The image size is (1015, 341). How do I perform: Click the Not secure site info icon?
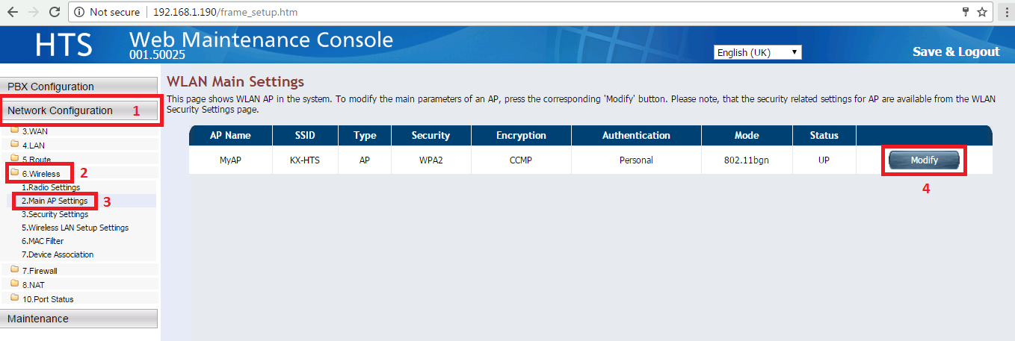[78, 13]
